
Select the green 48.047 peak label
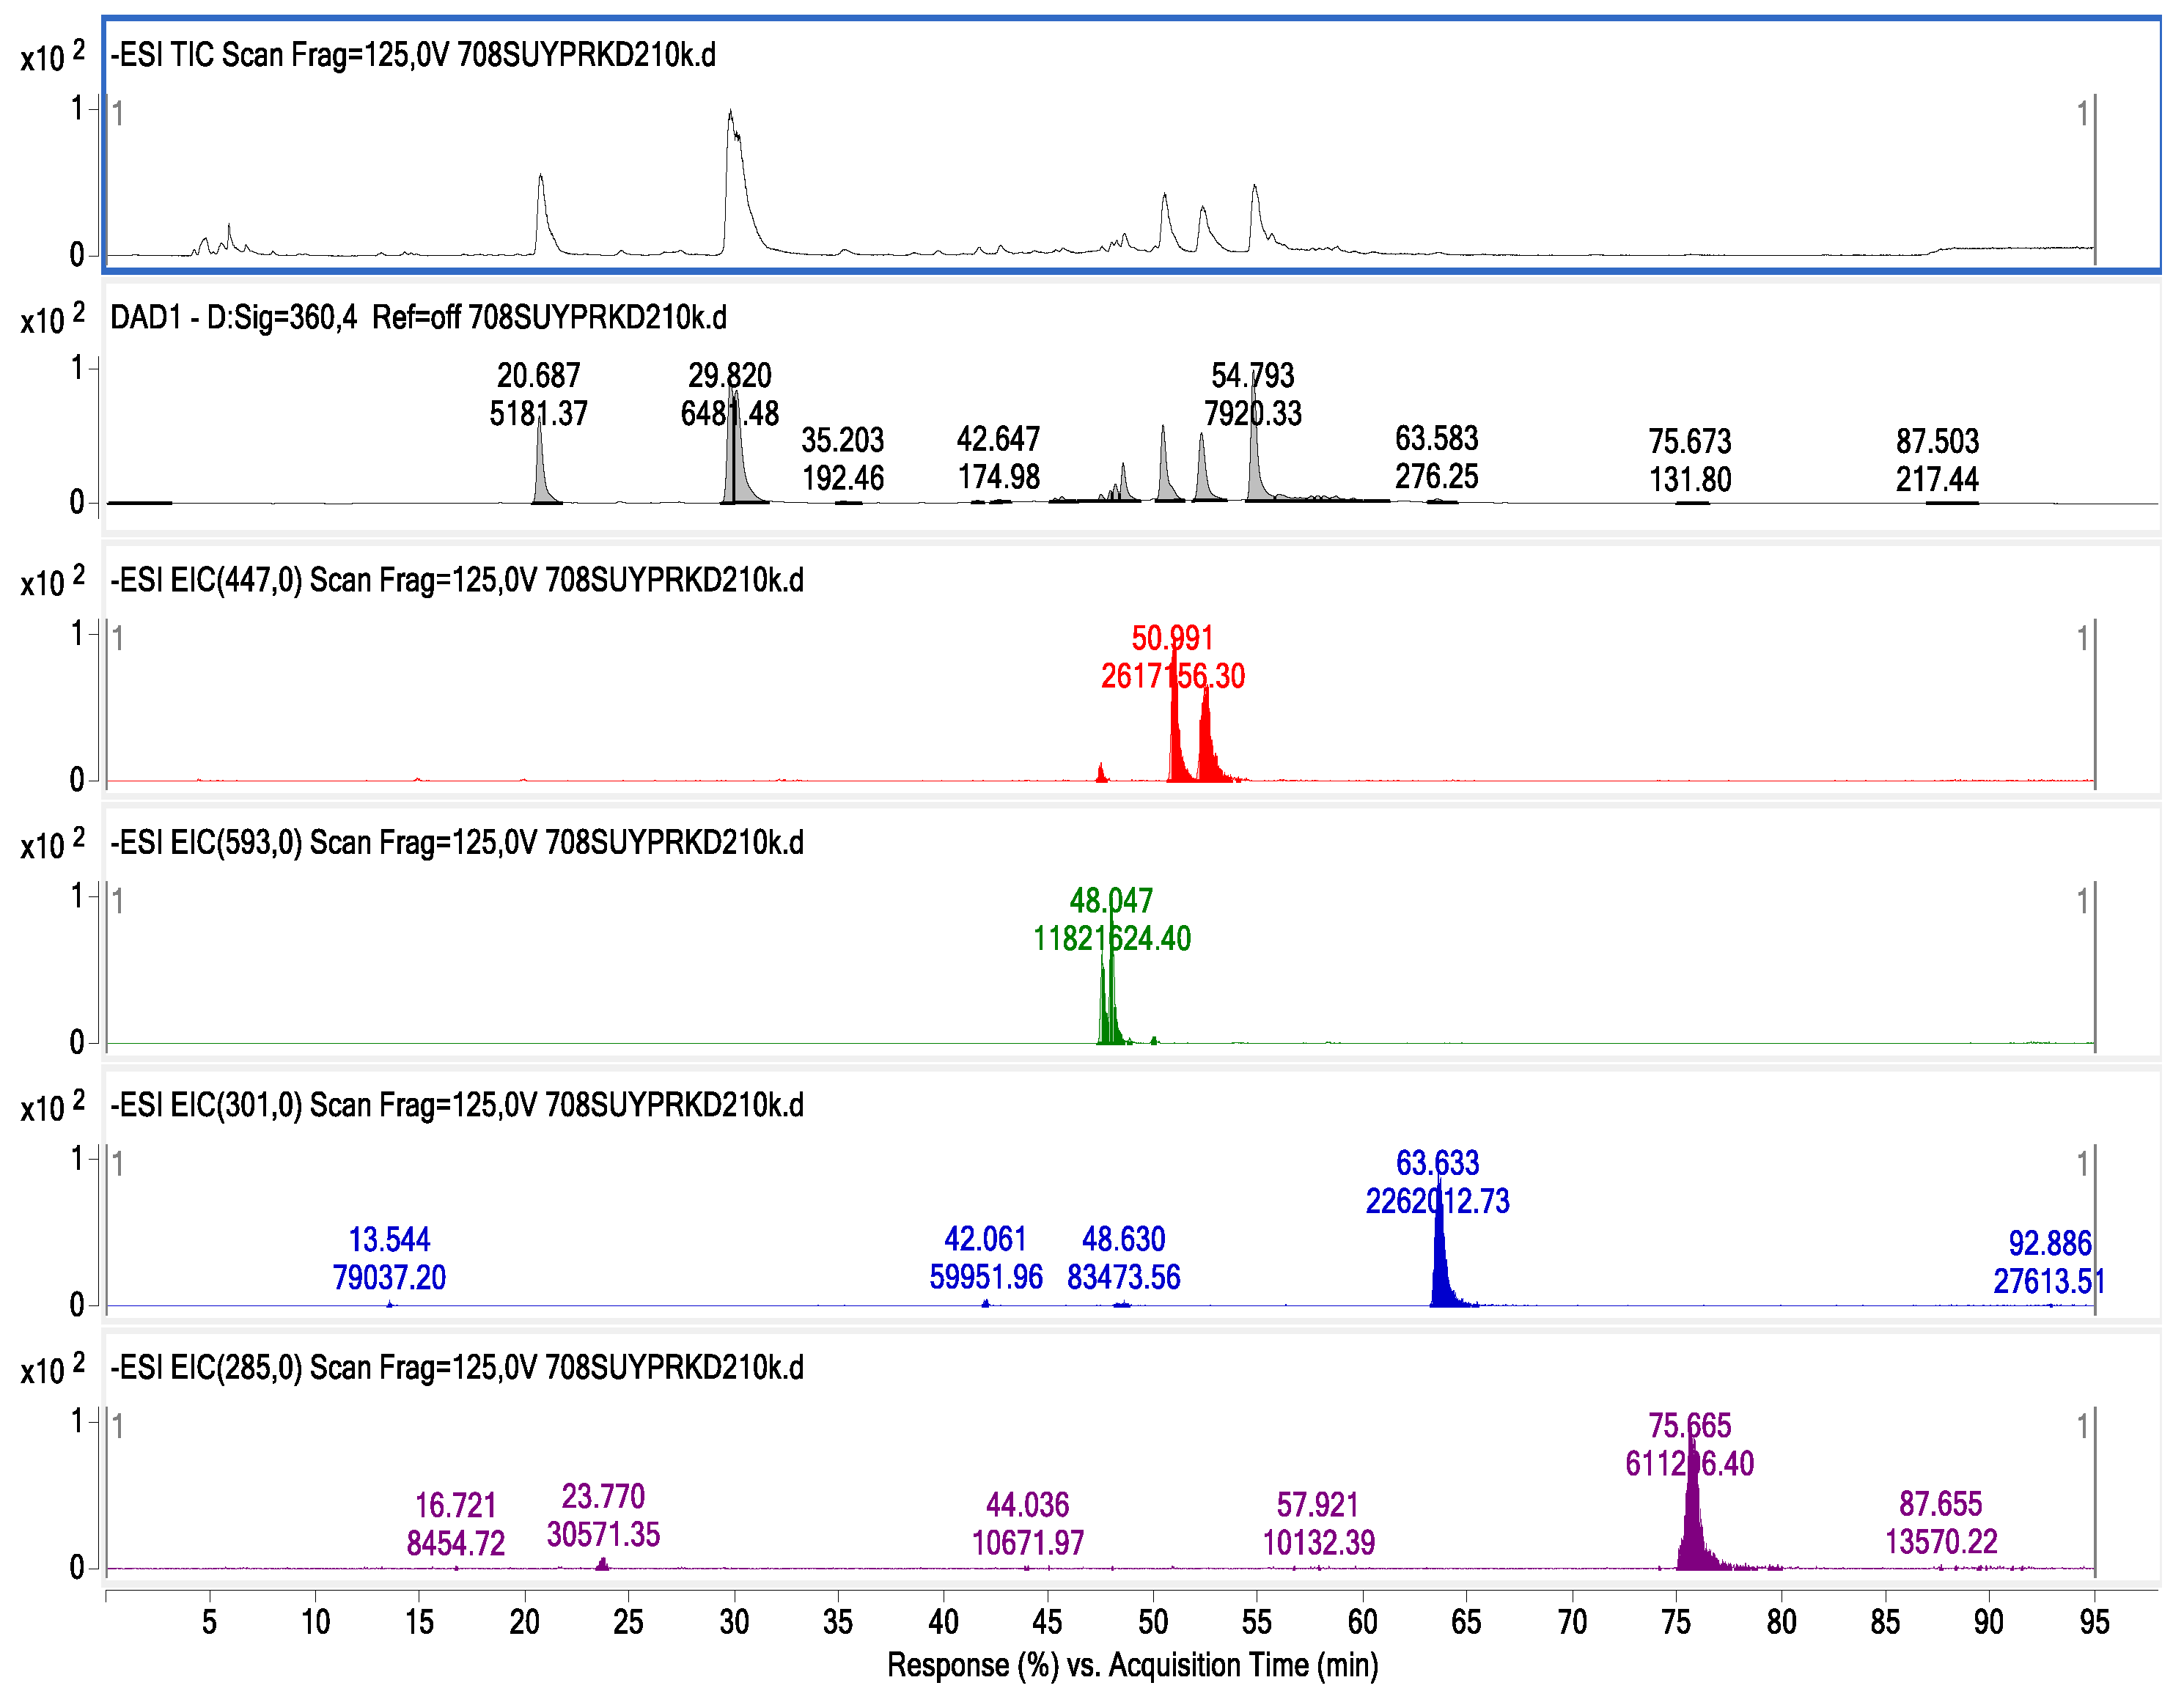[1111, 901]
